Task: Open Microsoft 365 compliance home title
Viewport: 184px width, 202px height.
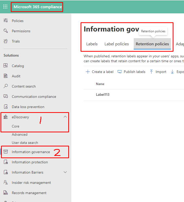Action: 38,7
